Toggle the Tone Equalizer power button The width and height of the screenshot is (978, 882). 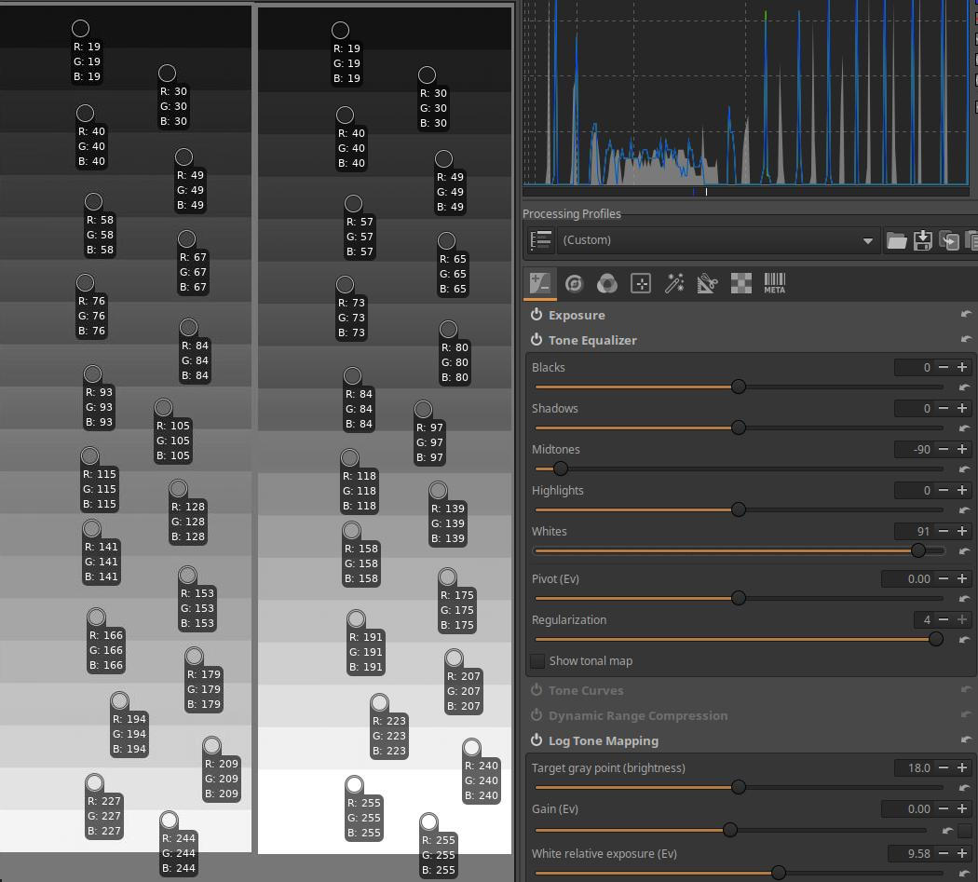(537, 341)
